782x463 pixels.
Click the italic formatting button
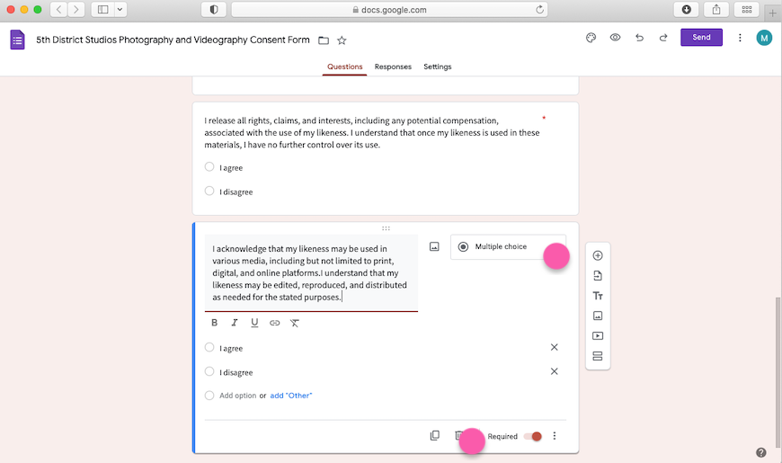[x=235, y=323]
